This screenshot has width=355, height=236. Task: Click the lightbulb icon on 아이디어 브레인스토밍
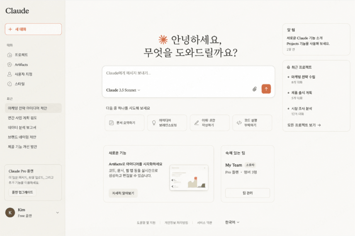point(154,123)
